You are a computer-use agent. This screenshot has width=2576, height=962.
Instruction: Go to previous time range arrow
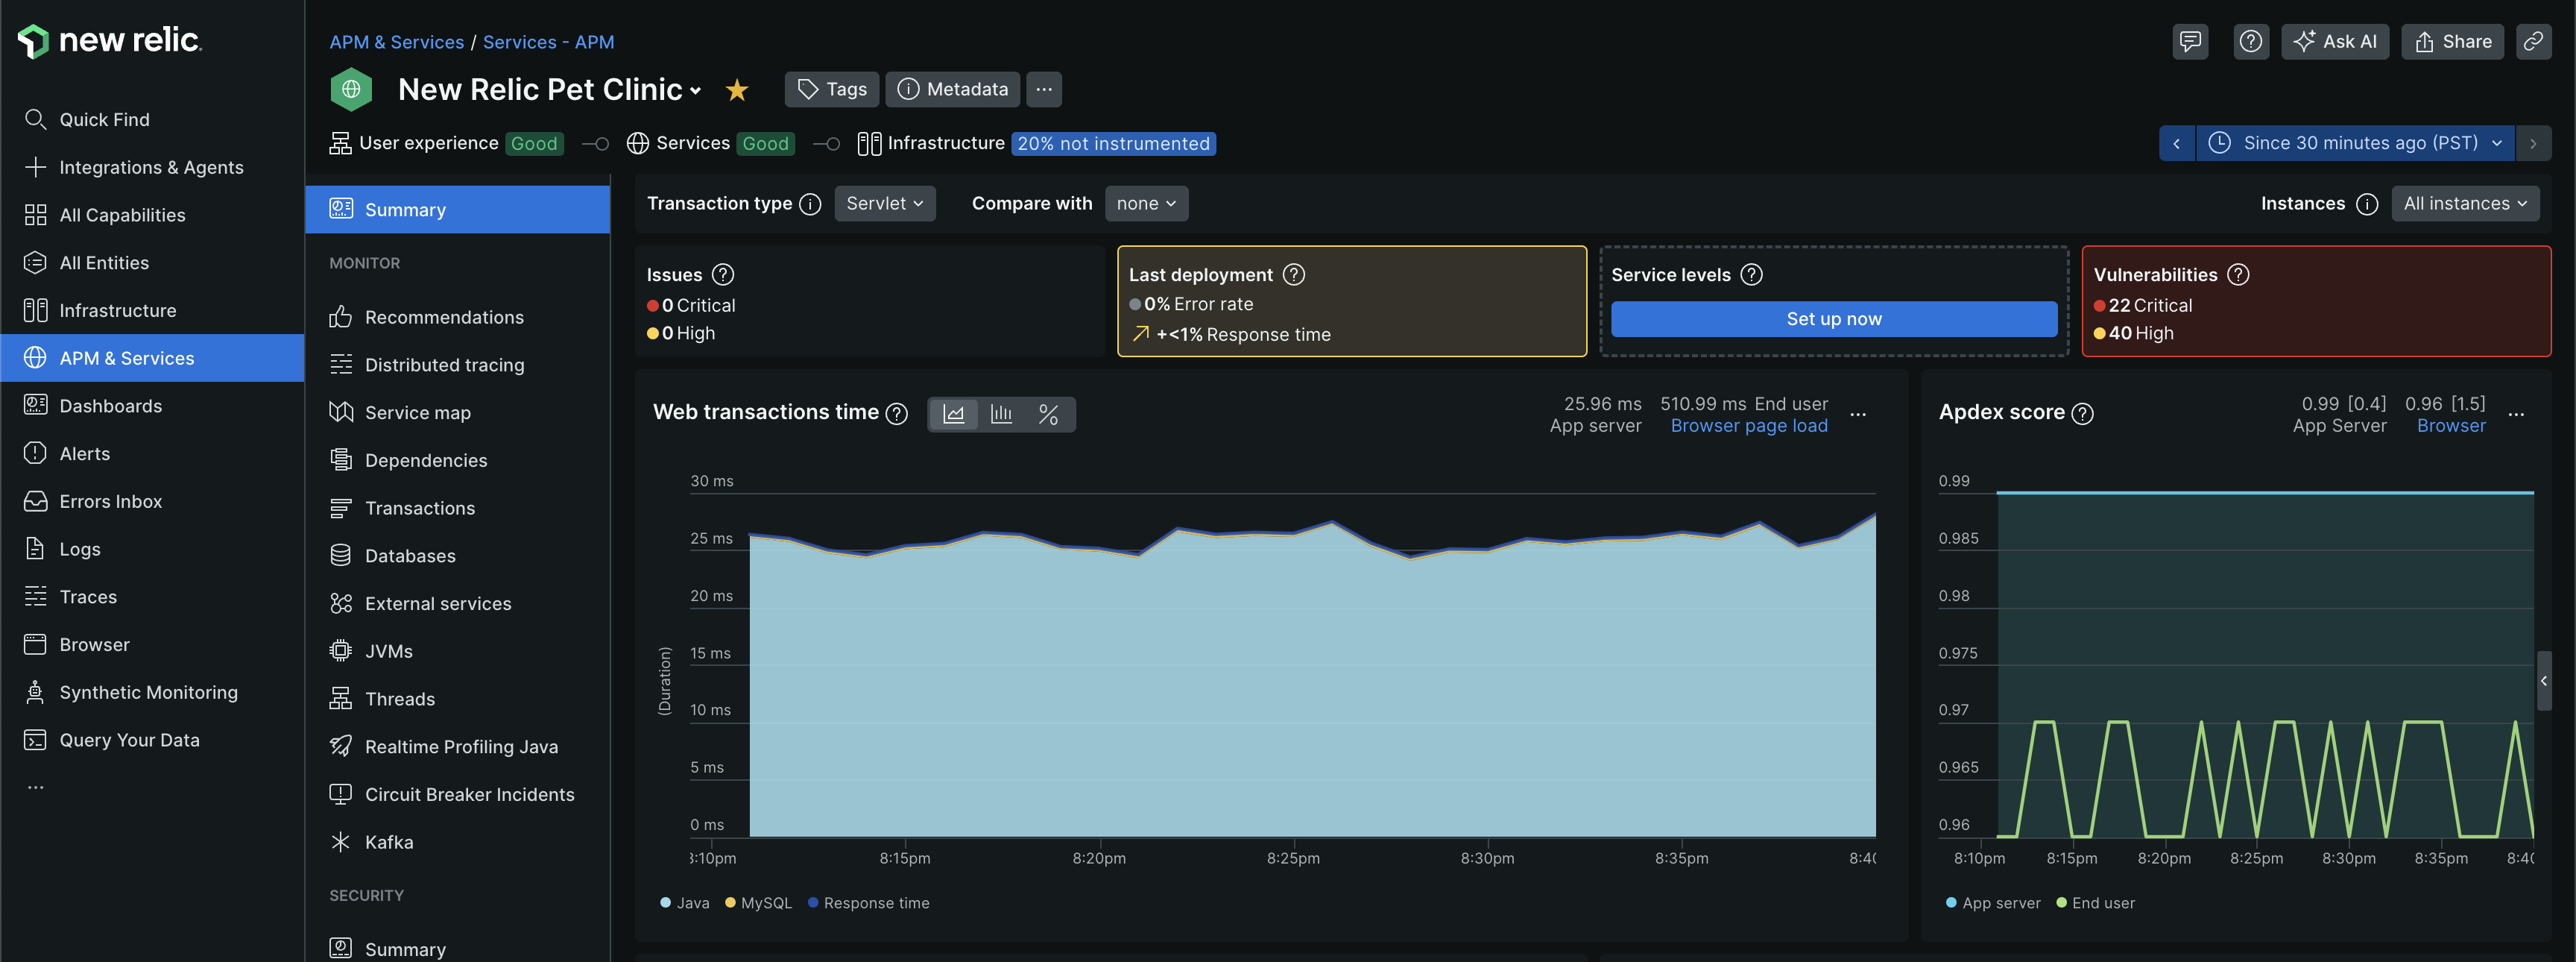(x=2177, y=143)
